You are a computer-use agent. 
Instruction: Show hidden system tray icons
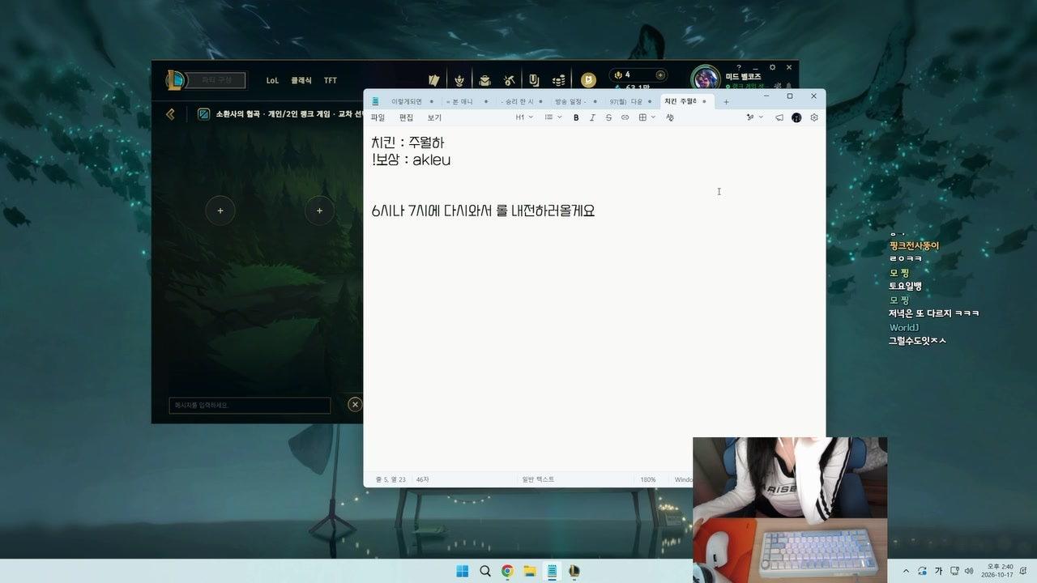coord(906,571)
